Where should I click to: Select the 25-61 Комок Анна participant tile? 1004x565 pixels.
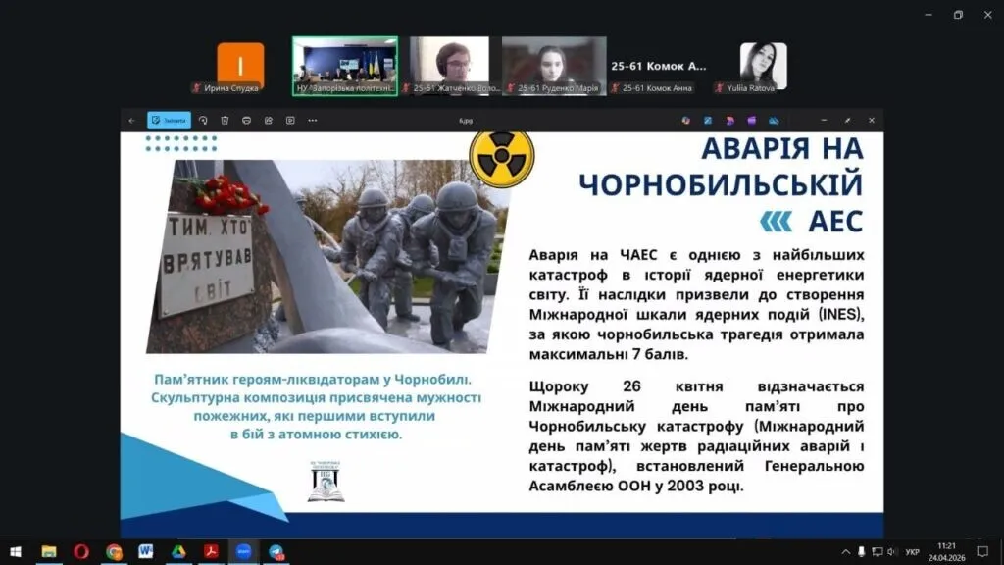pos(658,67)
